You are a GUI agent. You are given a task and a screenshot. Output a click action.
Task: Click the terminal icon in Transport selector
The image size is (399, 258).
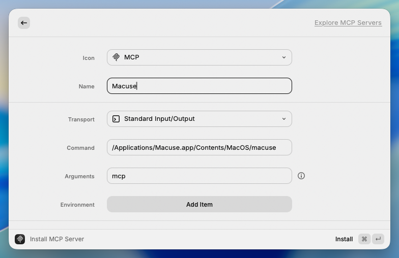pos(116,119)
